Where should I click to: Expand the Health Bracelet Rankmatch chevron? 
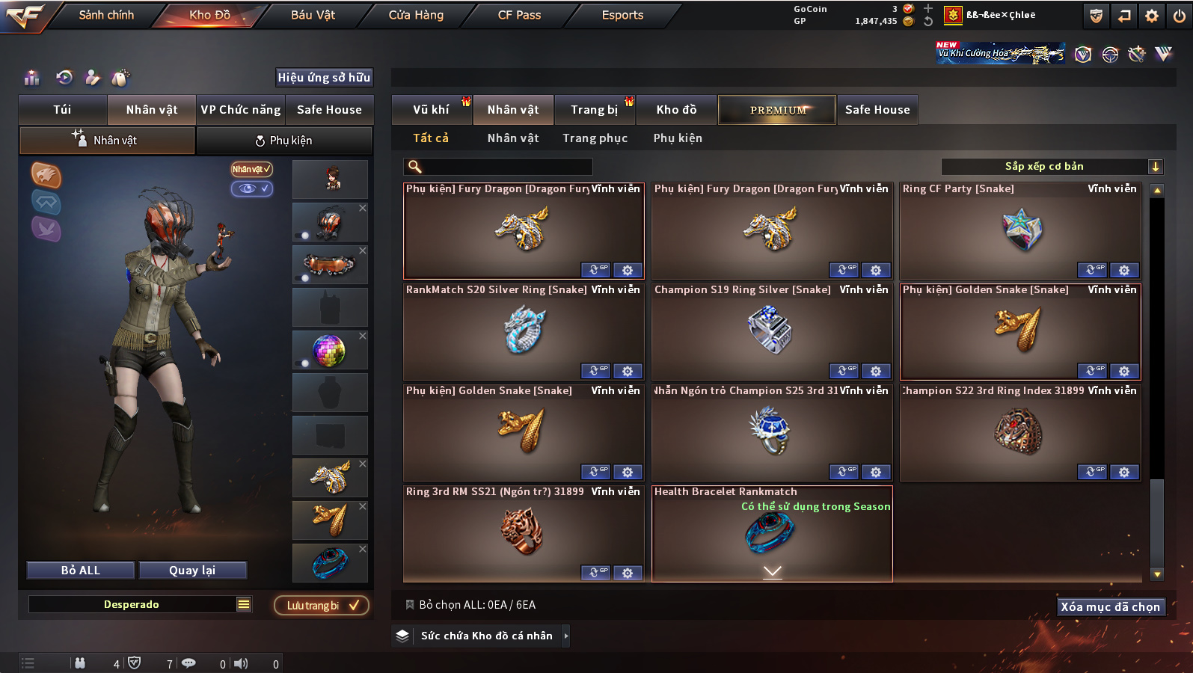point(773,572)
